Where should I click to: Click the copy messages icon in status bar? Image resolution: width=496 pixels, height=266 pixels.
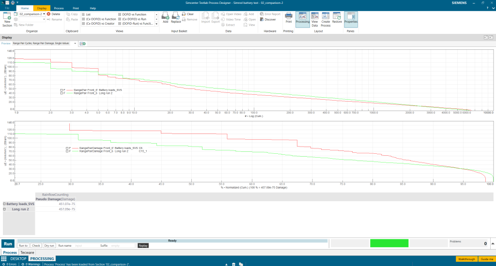241,264
